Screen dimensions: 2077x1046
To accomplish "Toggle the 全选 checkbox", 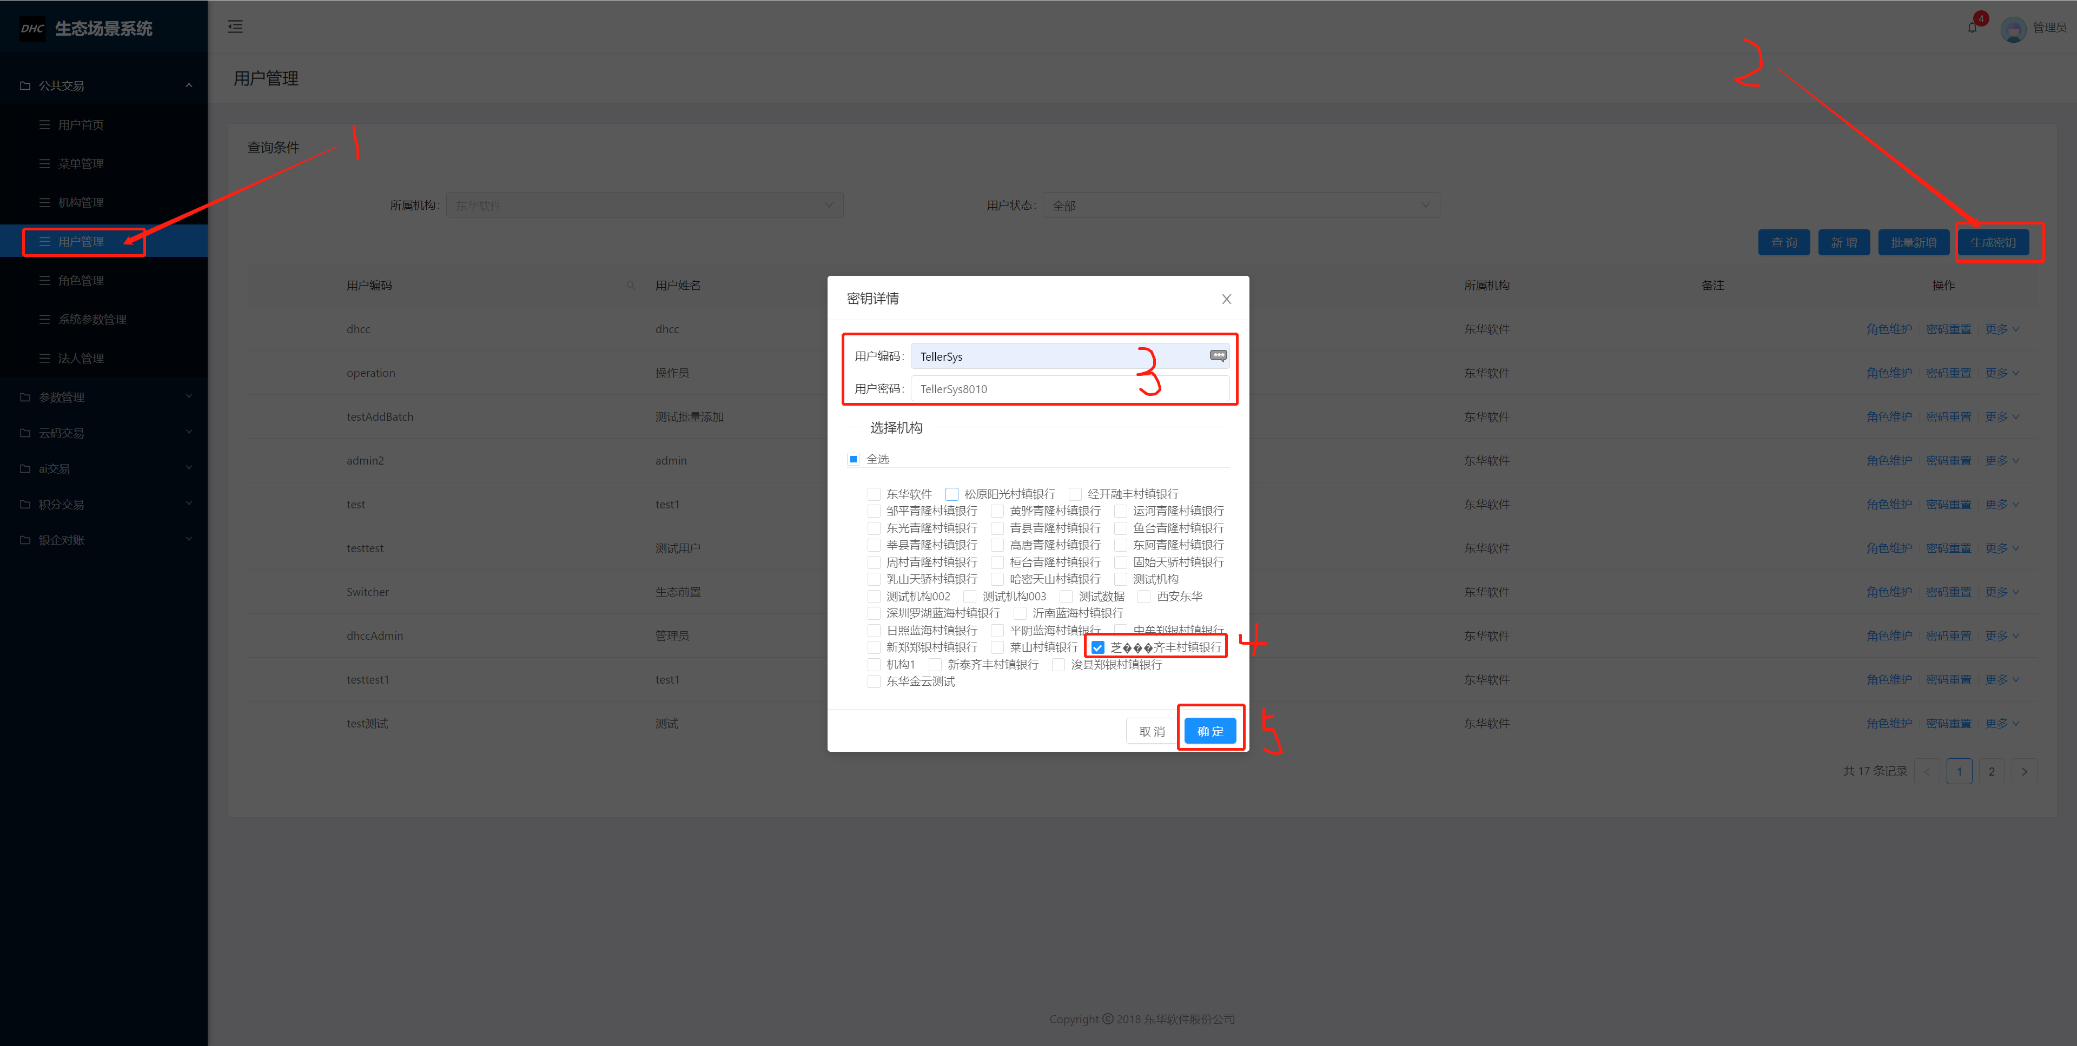I will coord(853,459).
